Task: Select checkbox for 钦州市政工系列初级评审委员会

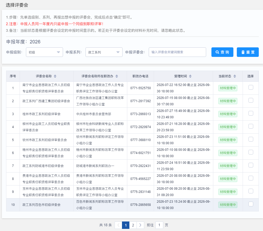Action: tap(251, 139)
